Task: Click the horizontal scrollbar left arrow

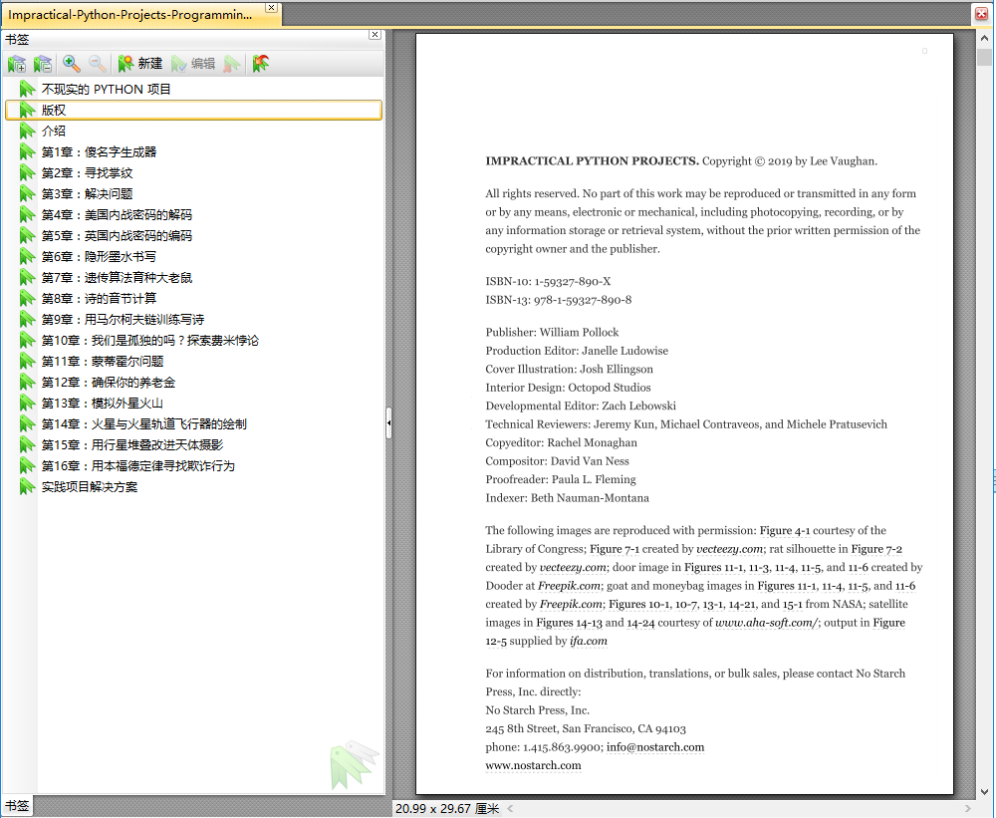Action: click(510, 808)
